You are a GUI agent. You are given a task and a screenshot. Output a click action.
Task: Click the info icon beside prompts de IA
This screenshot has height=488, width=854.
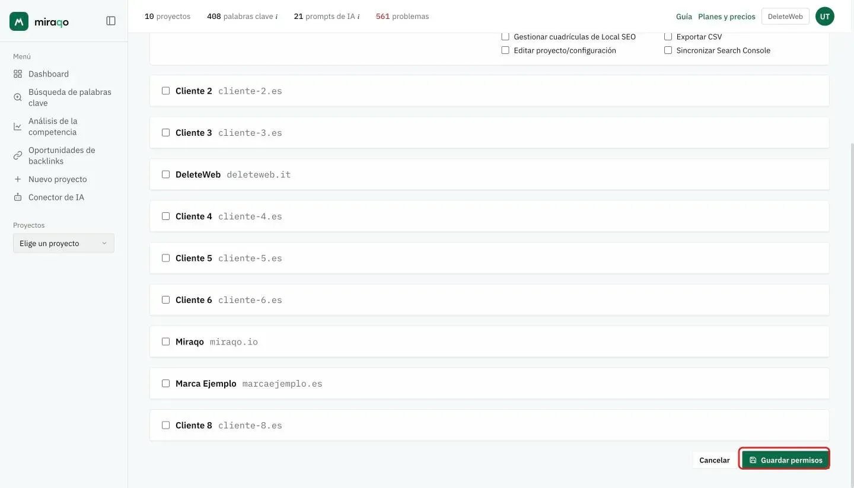pos(358,17)
